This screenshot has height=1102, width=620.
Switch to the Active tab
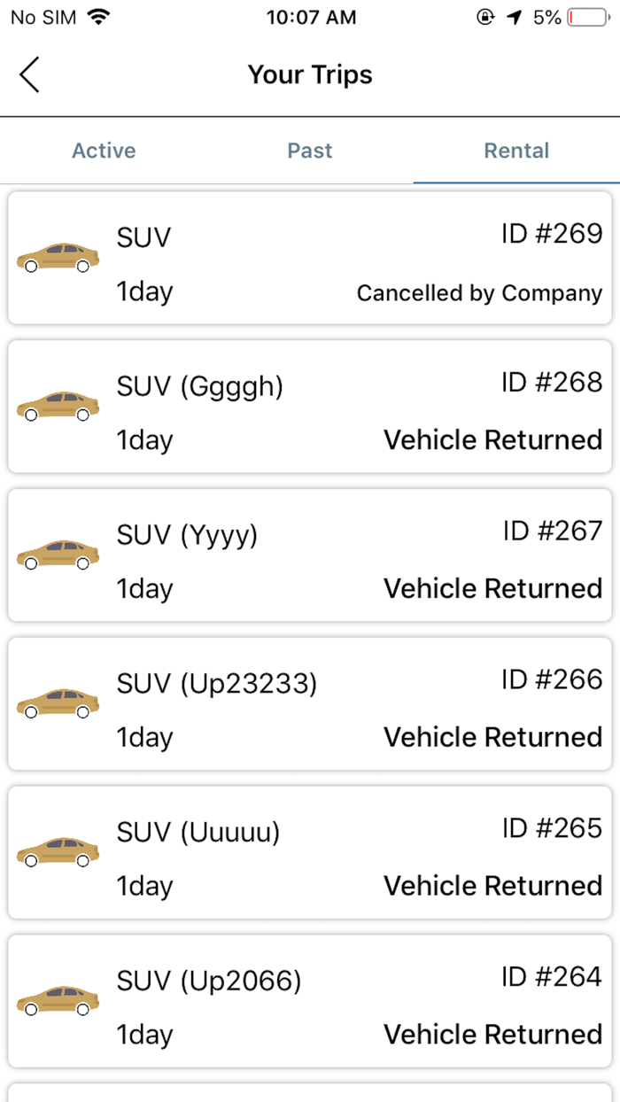tap(104, 151)
